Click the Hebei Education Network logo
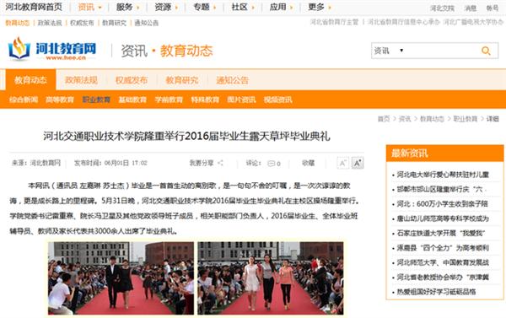This screenshot has height=318, width=506. [x=52, y=49]
